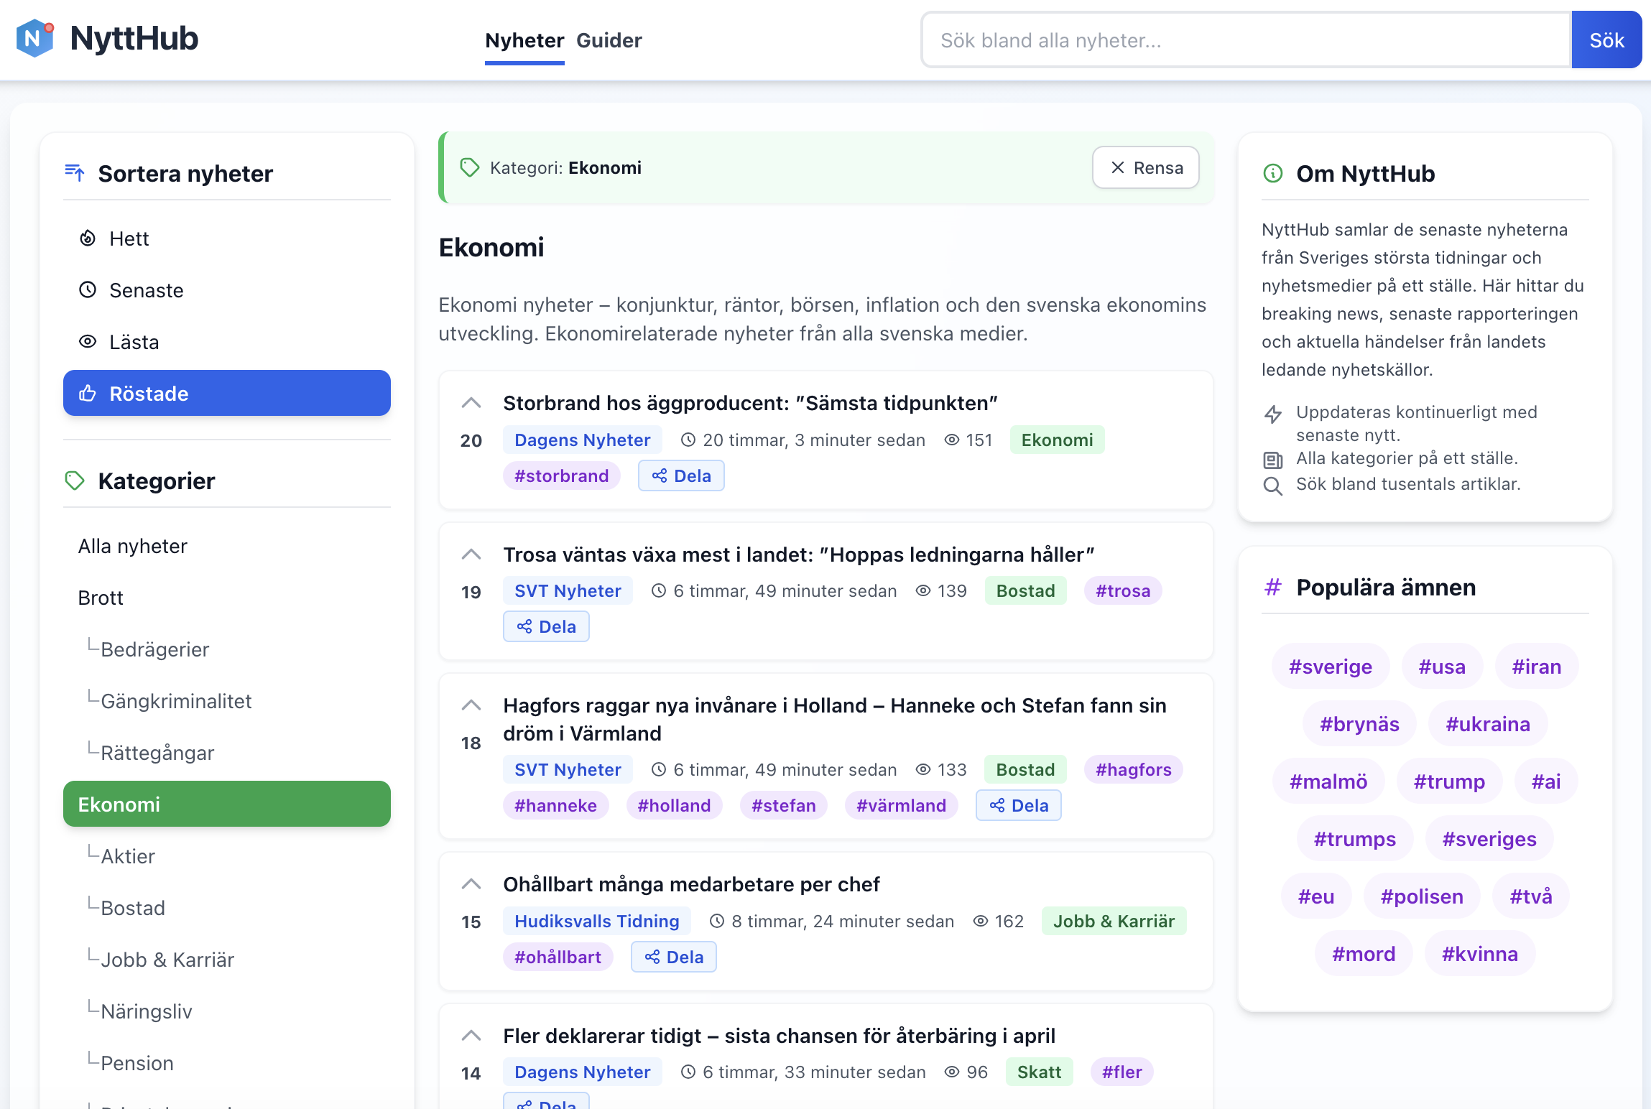Open popular topic #trump

coord(1449,781)
